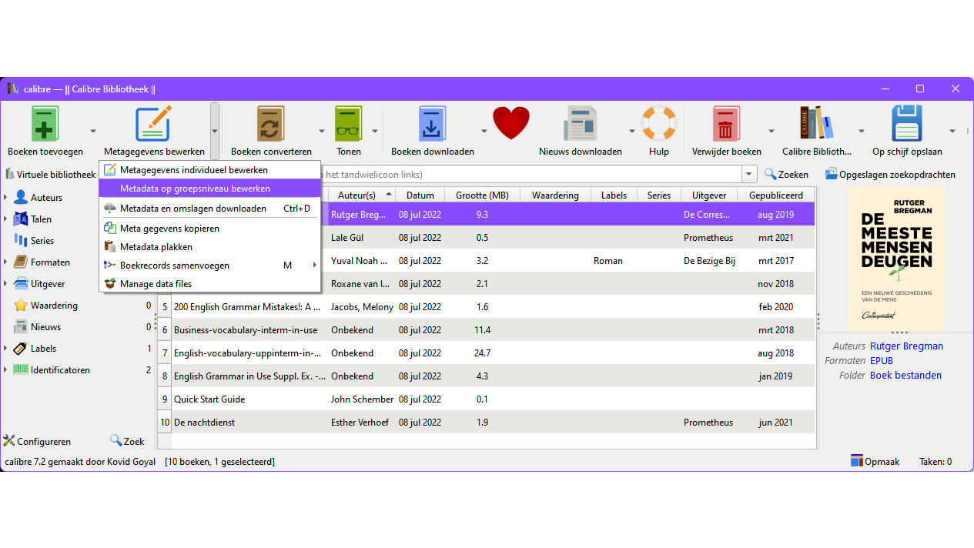Click the Taken: 0 jobs indicator
The width and height of the screenshot is (974, 548).
point(936,462)
